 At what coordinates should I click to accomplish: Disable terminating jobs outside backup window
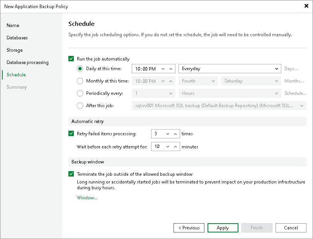(71, 174)
